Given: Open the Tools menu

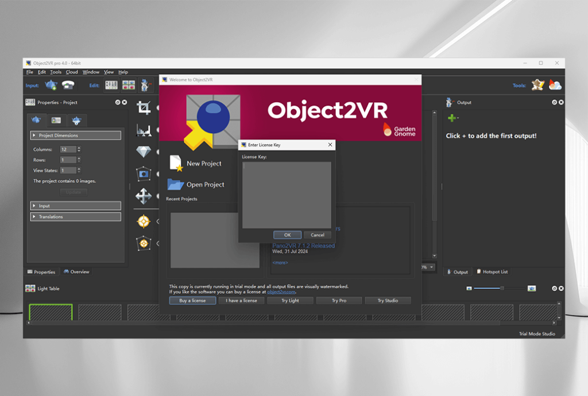Looking at the screenshot, I should point(56,72).
